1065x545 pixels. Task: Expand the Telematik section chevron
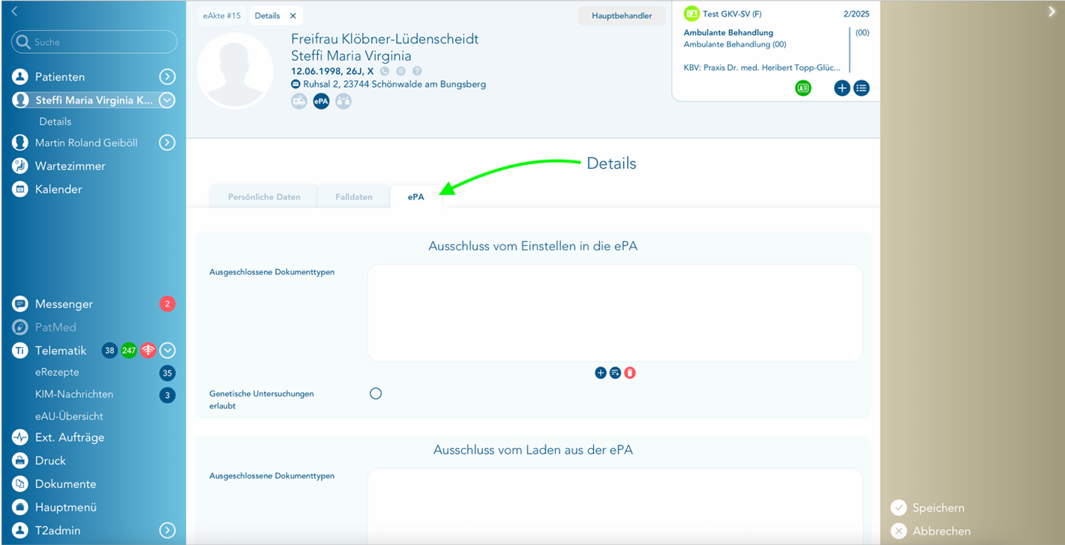point(166,350)
